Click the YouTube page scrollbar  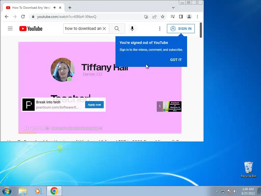[201, 30]
